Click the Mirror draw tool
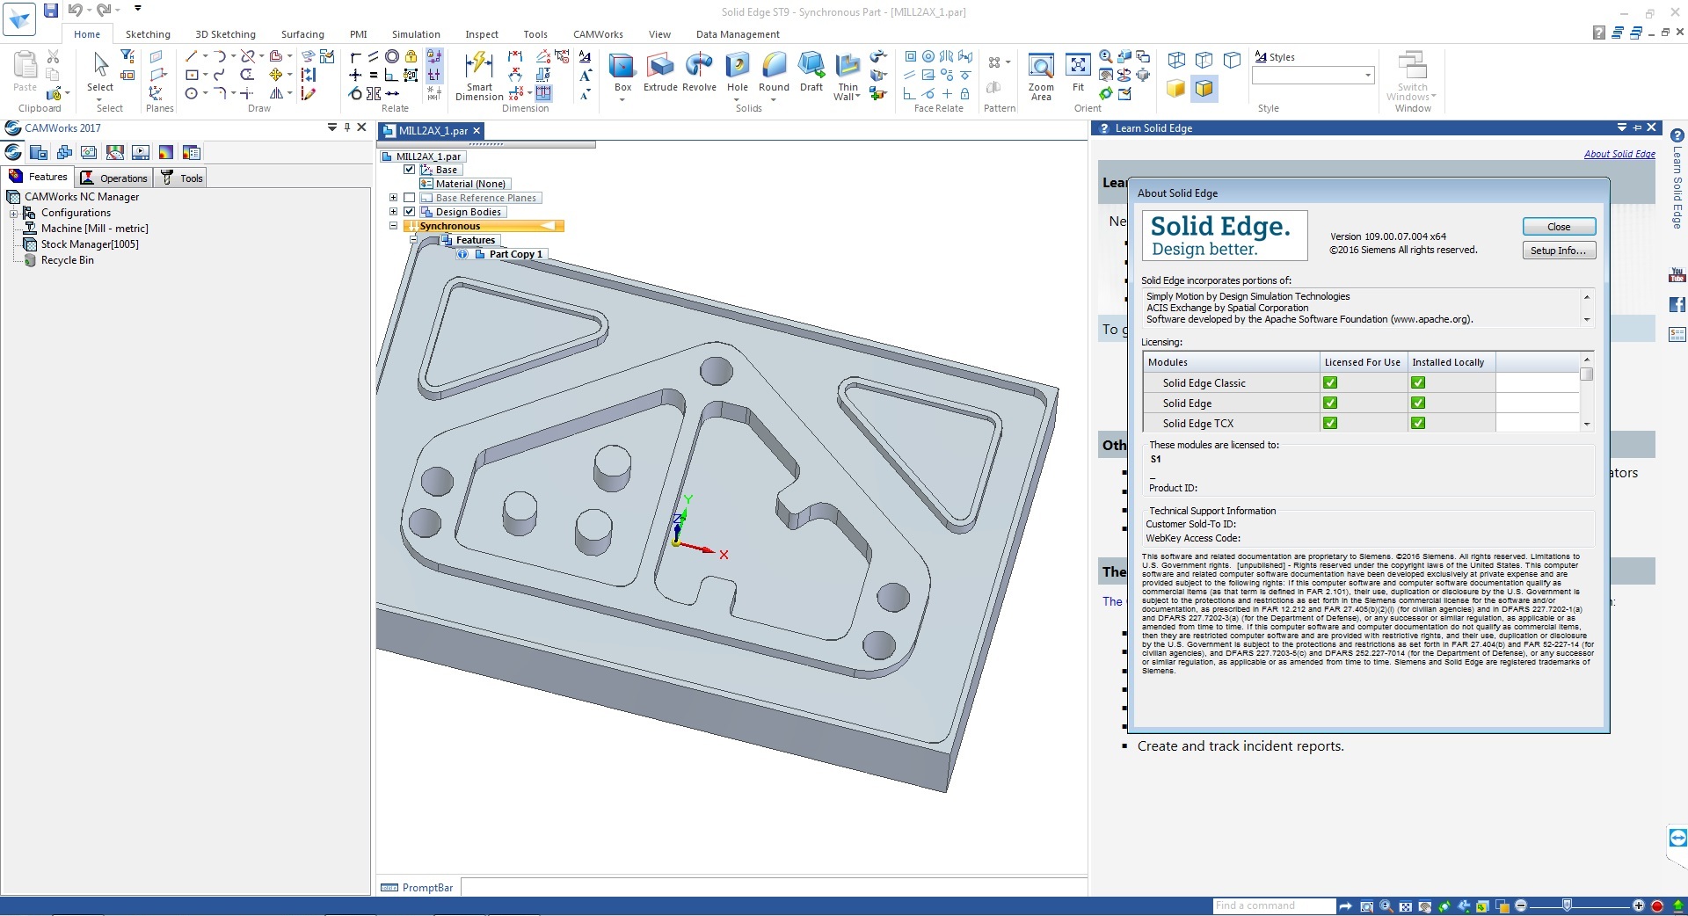Viewport: 1688px width, 916px height. pos(277,93)
